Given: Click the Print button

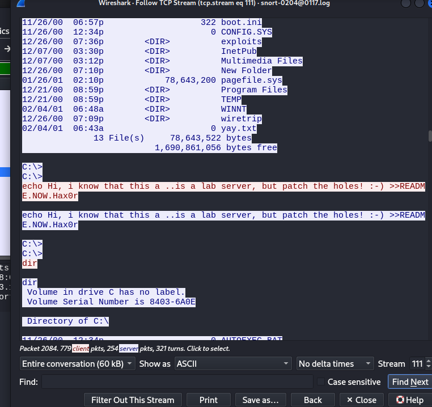Looking at the screenshot, I should (209, 400).
